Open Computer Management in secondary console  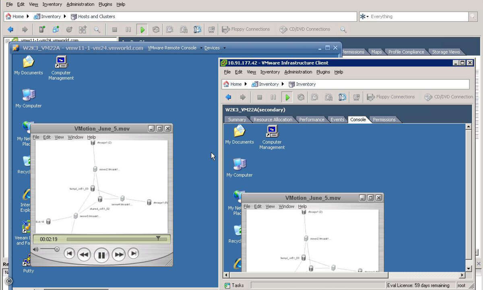pos(272,137)
